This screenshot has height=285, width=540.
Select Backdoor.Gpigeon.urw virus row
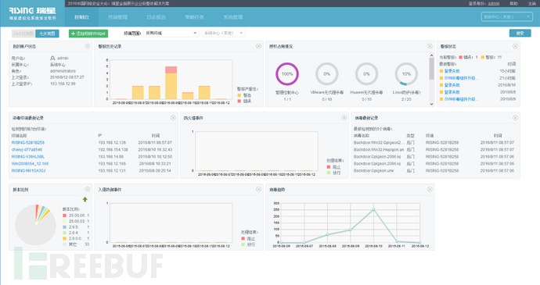point(434,170)
